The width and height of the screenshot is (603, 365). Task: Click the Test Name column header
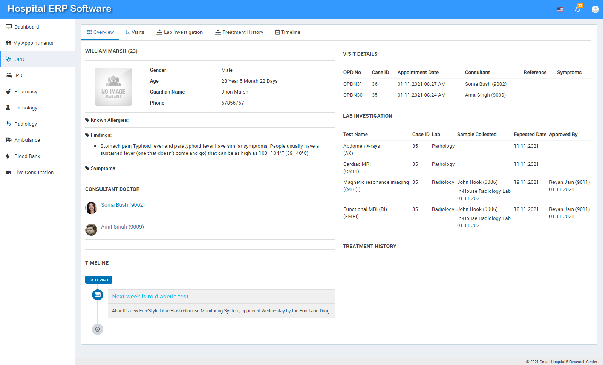[x=355, y=135]
